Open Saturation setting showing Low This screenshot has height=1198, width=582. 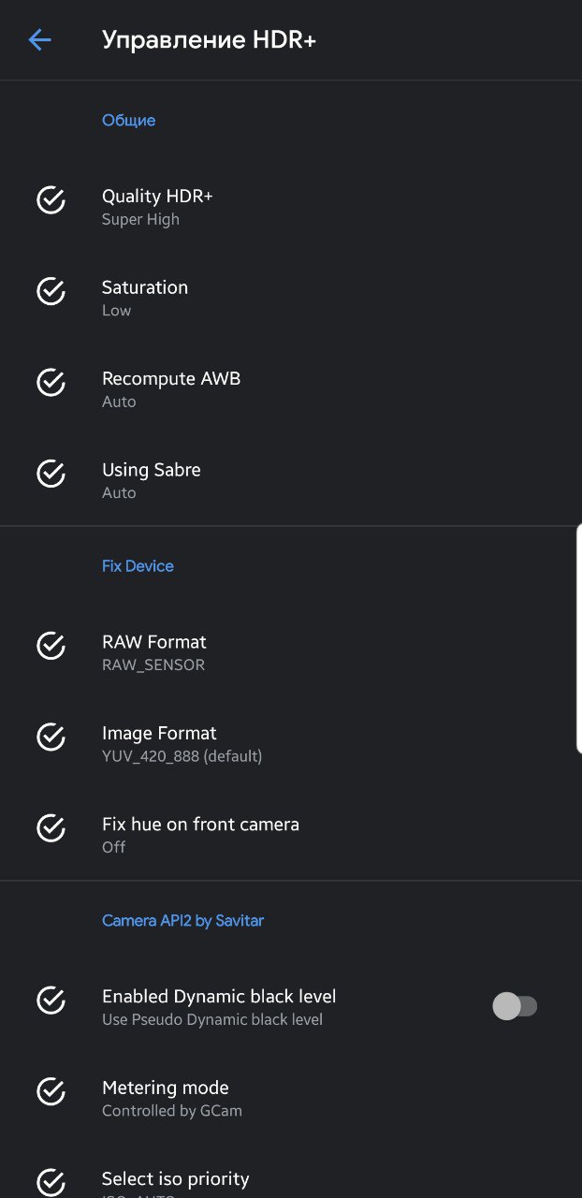[291, 298]
